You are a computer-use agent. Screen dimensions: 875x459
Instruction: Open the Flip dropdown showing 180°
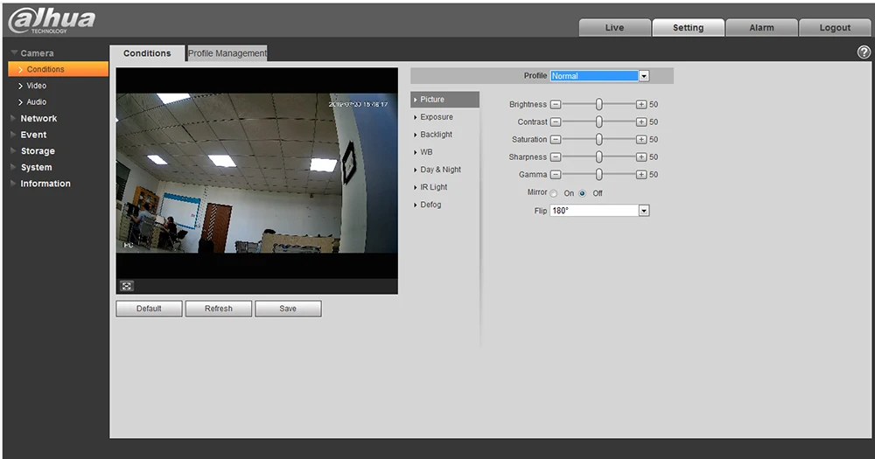click(x=599, y=211)
